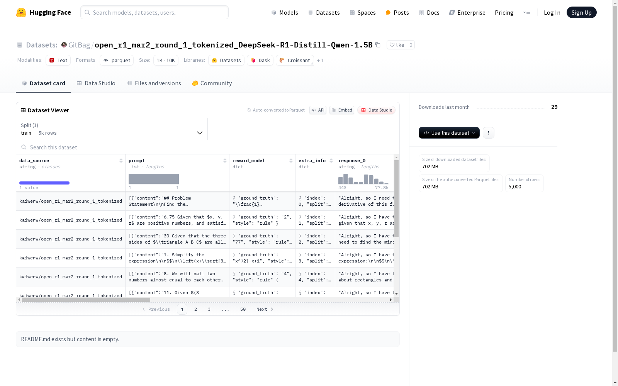
Task: Open the reward_model cell with ground_truth "77"
Action: [x=262, y=239]
